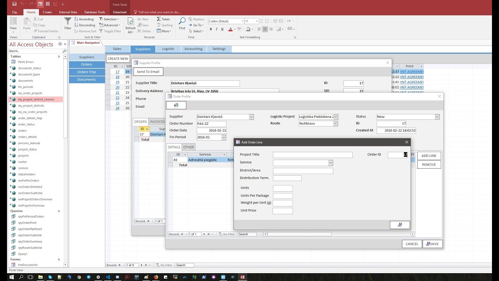Click the District/Area input field
Viewport: 499px width, 281px height.
303,171
